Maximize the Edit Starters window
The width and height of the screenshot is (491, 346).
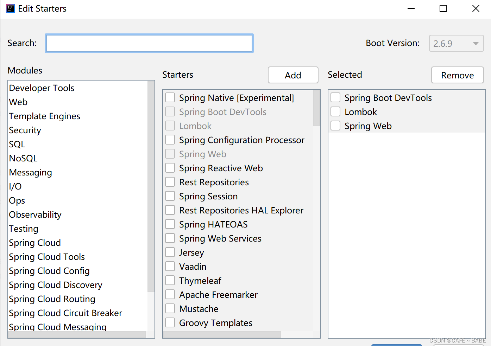[443, 8]
